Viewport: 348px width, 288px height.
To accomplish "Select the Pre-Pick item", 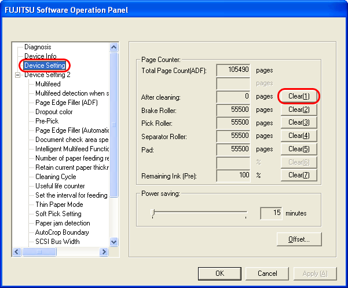I will pos(47,121).
